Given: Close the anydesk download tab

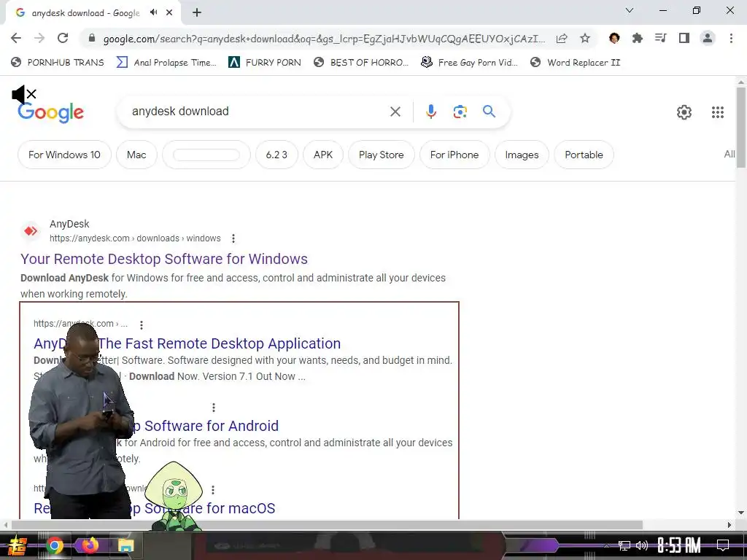Looking at the screenshot, I should [x=169, y=13].
